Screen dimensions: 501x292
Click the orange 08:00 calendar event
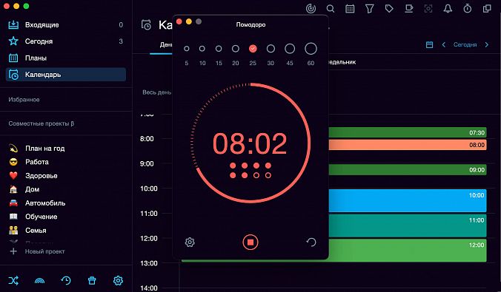408,145
